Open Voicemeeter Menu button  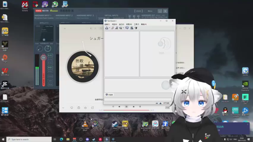(150, 11)
